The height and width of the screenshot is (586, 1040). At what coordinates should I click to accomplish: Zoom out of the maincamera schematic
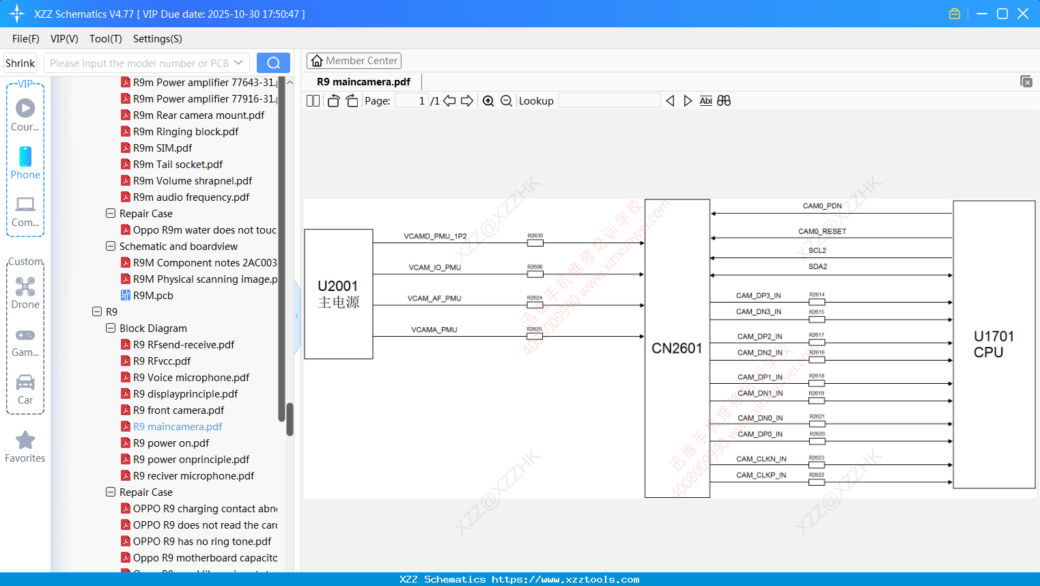506,100
